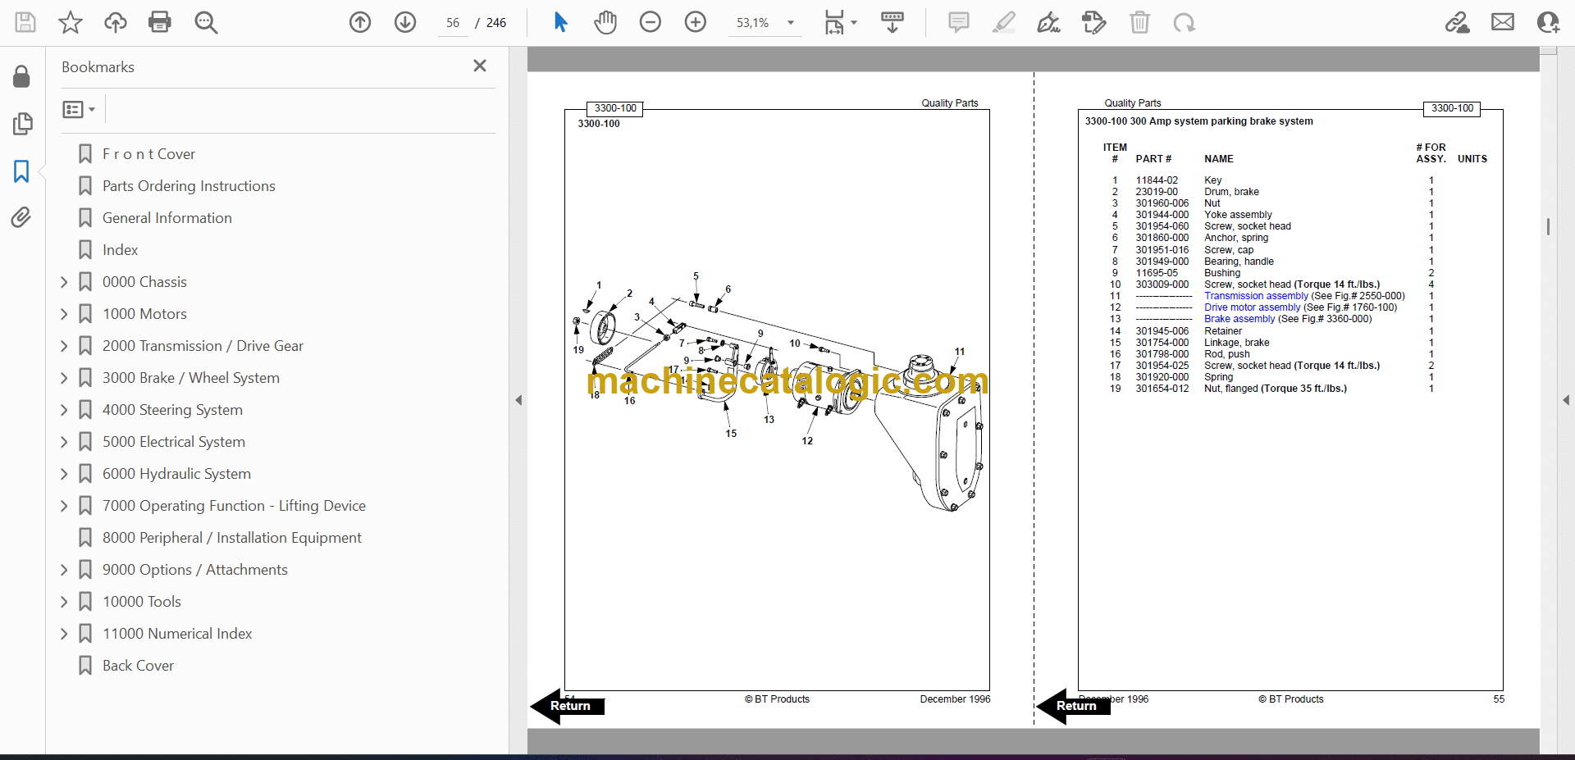
Task: Zoom in with plus button
Action: pos(696,22)
